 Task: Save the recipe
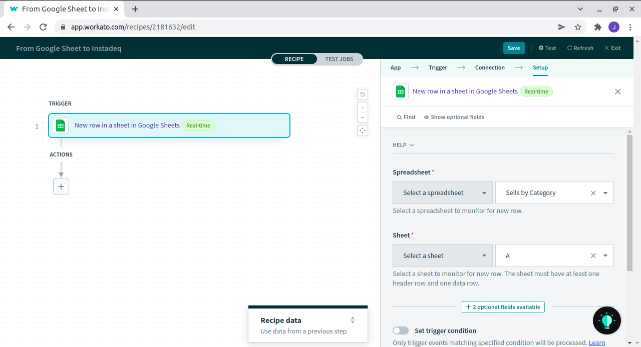click(x=514, y=48)
